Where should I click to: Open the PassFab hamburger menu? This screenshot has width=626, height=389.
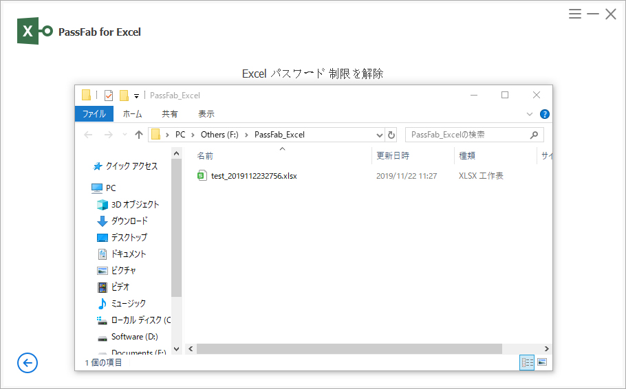pos(575,14)
